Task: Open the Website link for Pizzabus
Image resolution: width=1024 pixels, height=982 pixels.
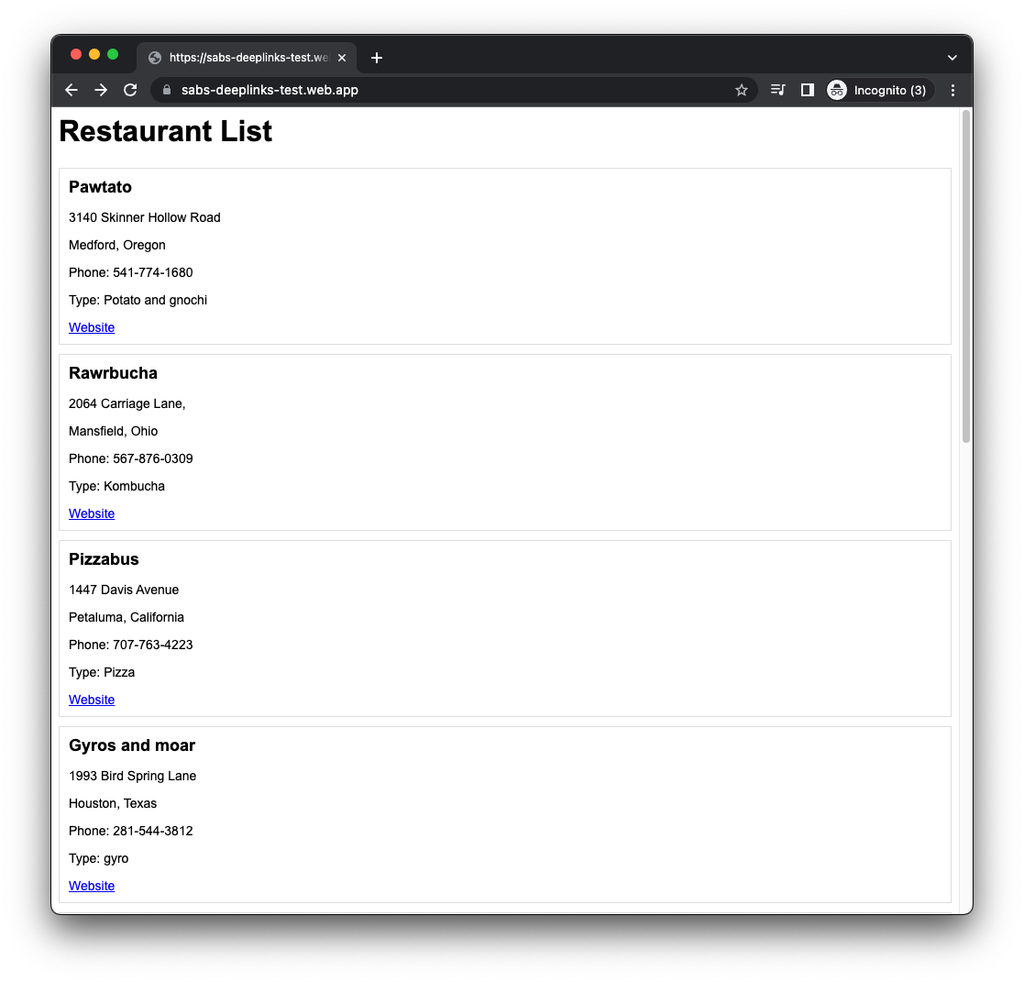Action: pyautogui.click(x=92, y=700)
